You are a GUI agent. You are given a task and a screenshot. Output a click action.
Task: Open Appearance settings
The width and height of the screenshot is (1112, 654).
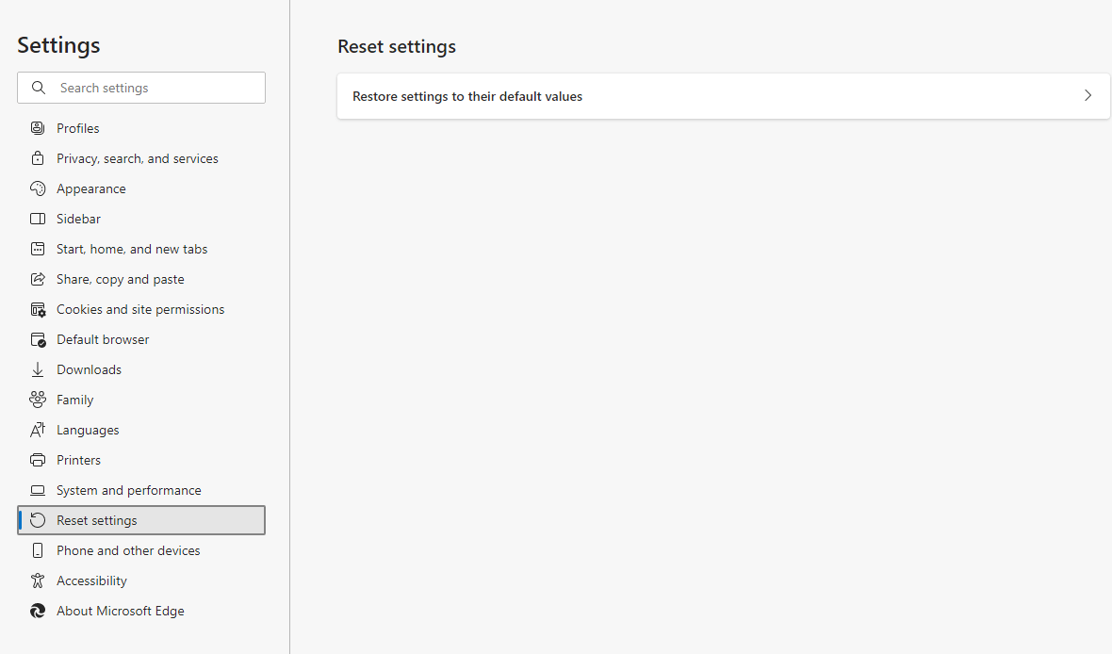pyautogui.click(x=141, y=188)
